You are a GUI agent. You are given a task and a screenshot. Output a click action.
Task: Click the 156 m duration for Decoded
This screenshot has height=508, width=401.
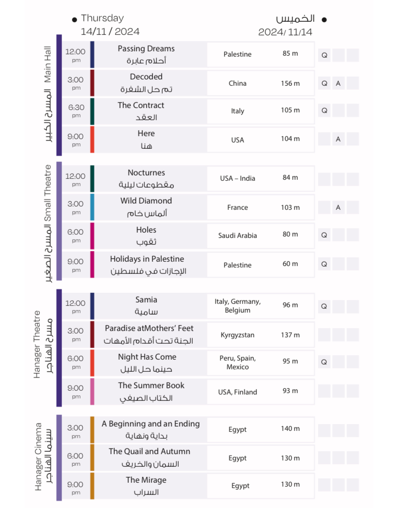[290, 83]
